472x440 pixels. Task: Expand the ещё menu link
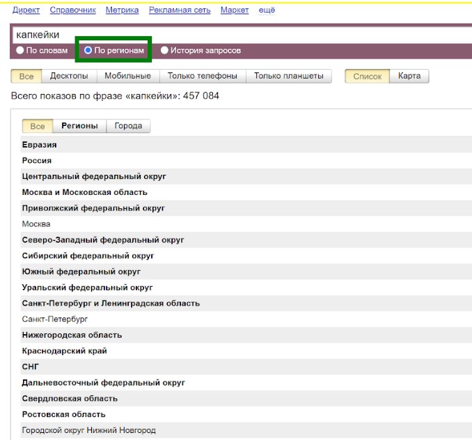pyautogui.click(x=267, y=10)
